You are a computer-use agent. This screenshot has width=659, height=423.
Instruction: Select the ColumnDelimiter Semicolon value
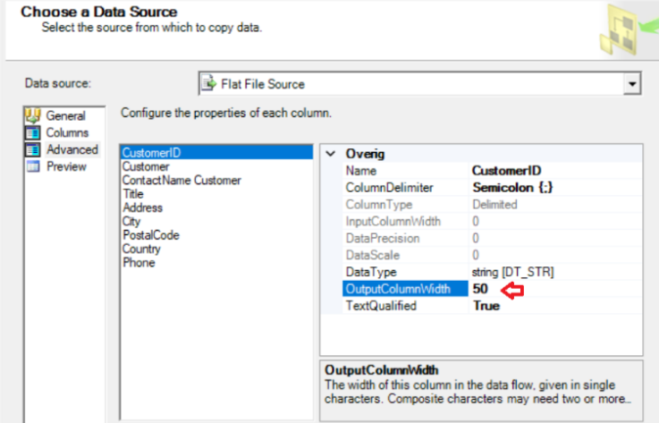[x=512, y=188]
